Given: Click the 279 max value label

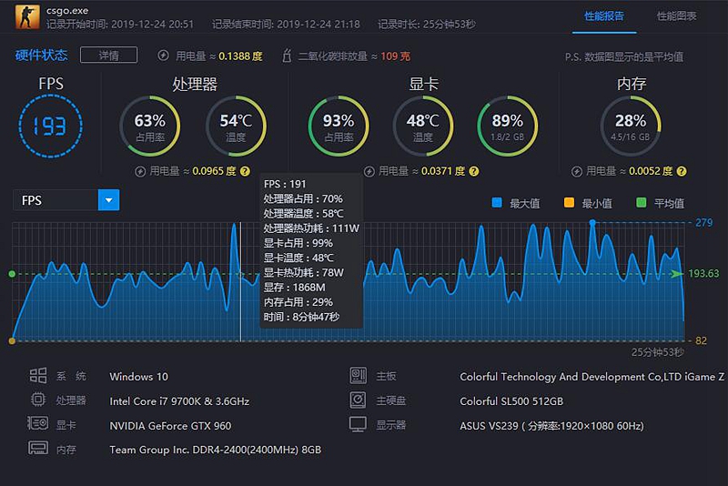Looking at the screenshot, I should click(x=703, y=223).
